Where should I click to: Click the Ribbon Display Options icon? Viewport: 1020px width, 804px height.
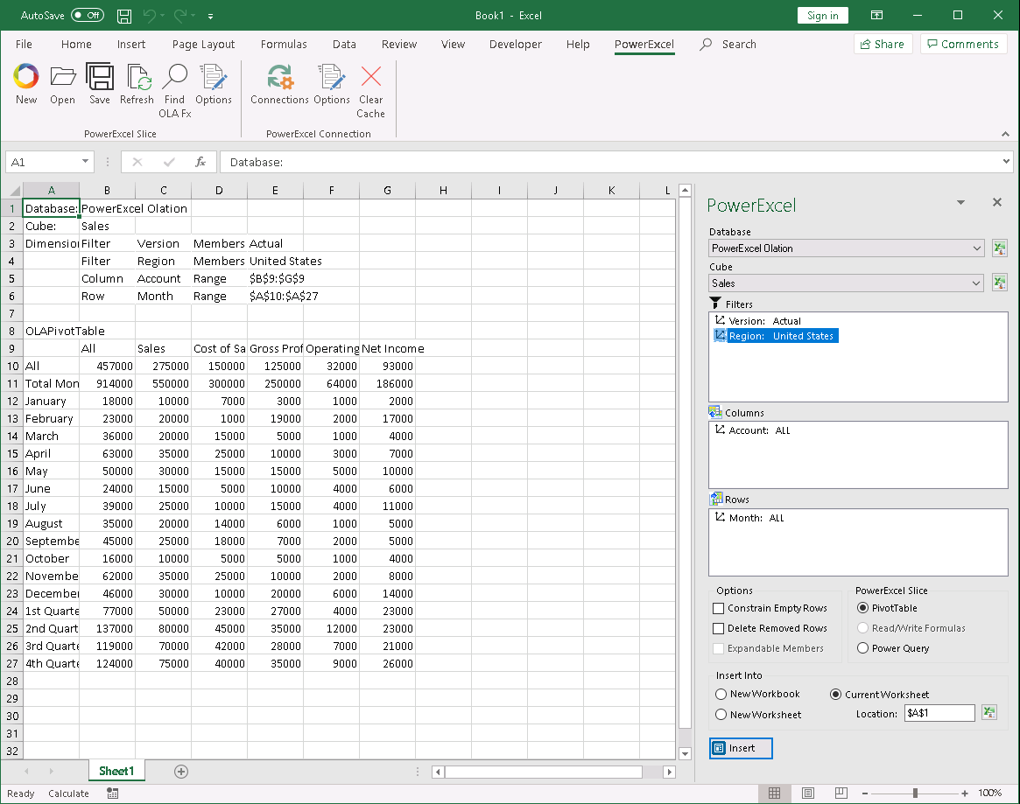pyautogui.click(x=877, y=15)
